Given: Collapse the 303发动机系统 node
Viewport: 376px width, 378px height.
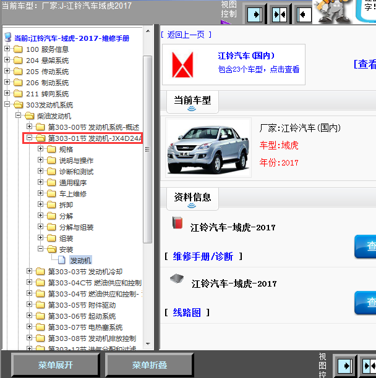Looking at the screenshot, I should (7, 104).
